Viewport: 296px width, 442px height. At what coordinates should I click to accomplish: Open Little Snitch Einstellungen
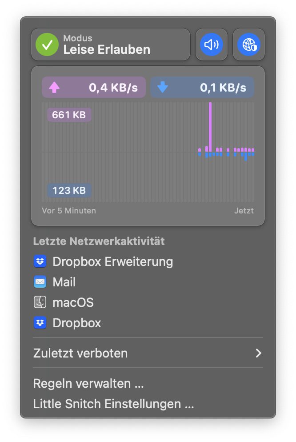coord(114,404)
